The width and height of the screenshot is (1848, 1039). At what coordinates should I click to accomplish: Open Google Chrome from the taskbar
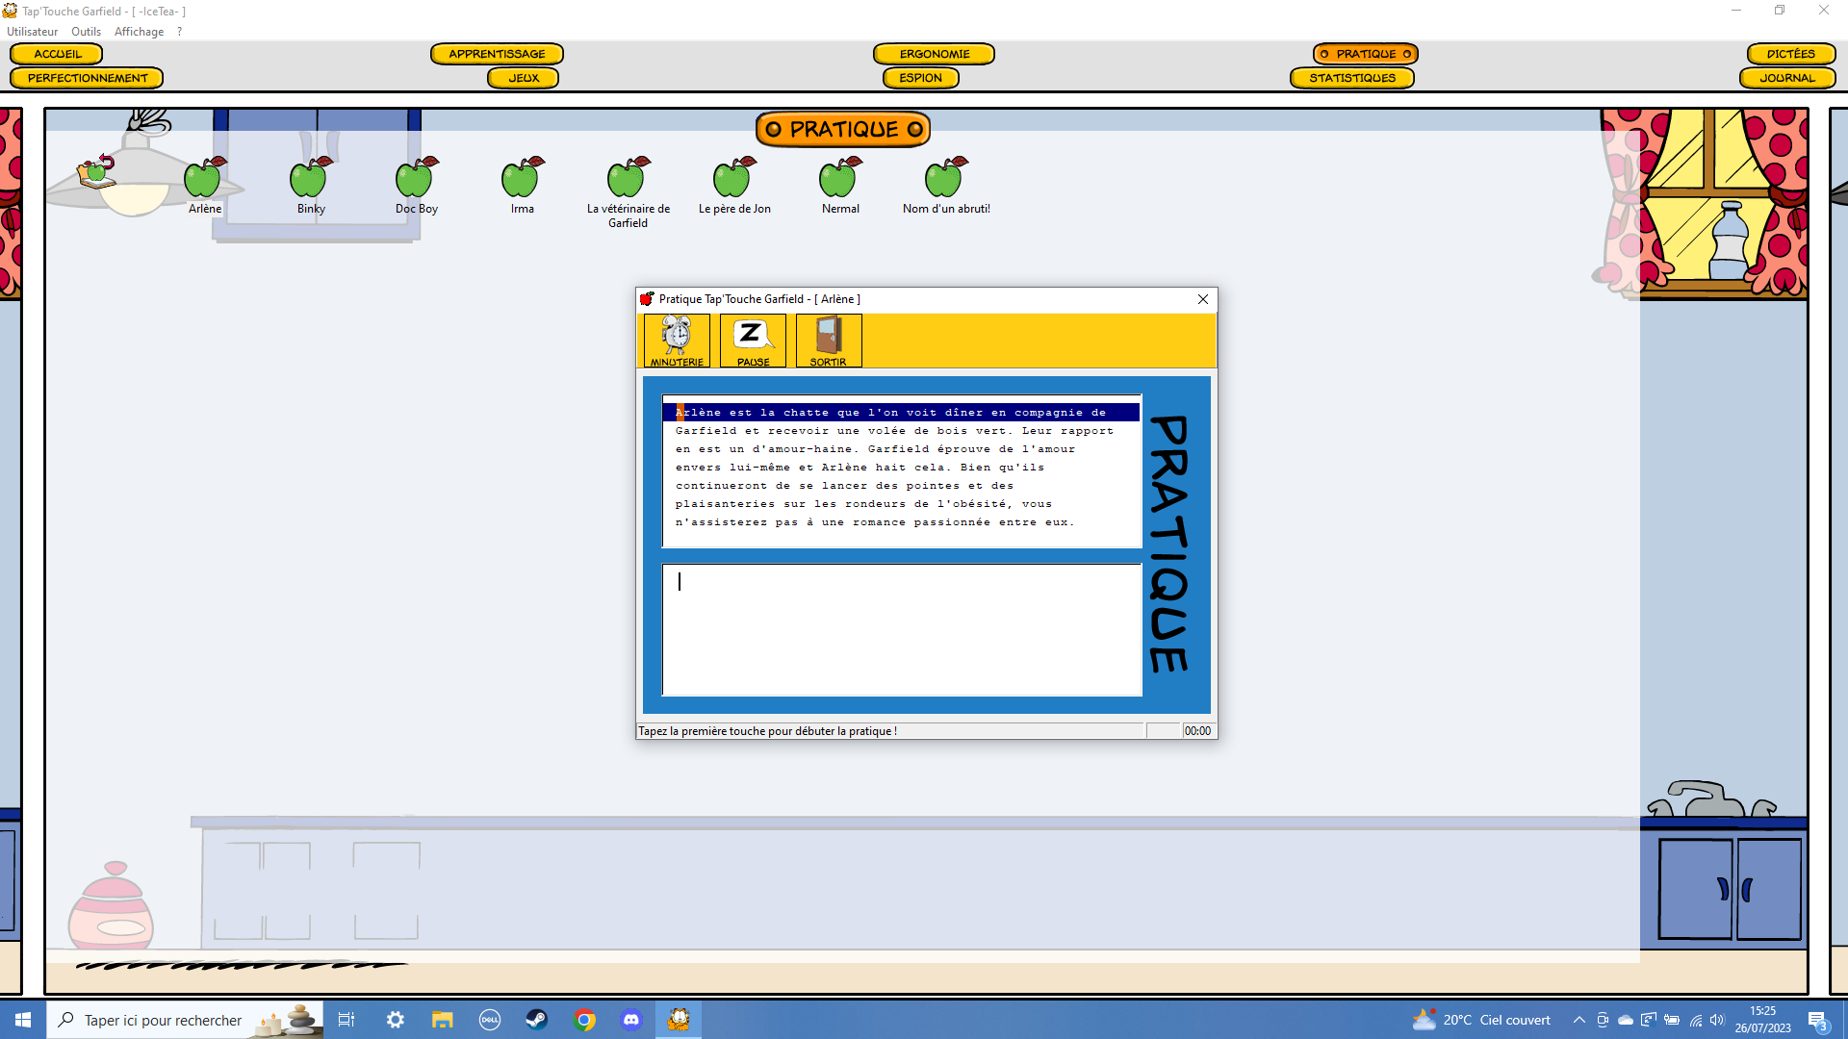click(x=584, y=1020)
